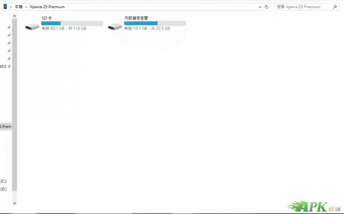This screenshot has height=214, width=344.
Task: Navigate to 本機 in the address path
Action: tap(19, 7)
